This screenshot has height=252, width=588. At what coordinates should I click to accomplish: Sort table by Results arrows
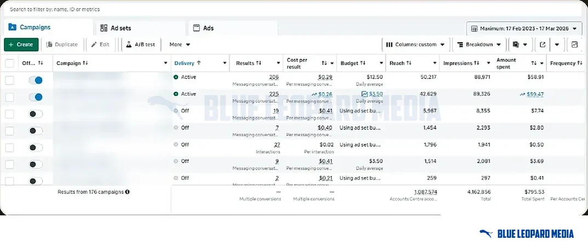(259, 63)
